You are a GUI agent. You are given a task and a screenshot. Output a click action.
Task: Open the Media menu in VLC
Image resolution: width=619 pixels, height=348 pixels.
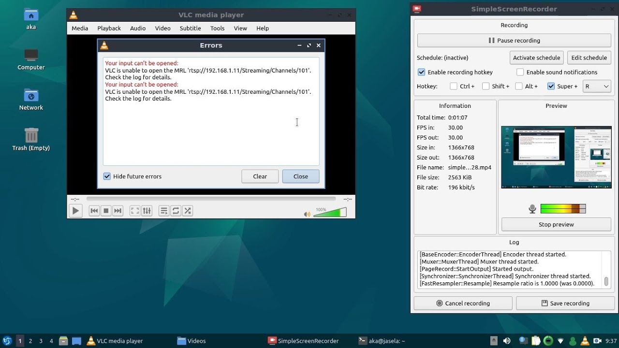click(80, 28)
